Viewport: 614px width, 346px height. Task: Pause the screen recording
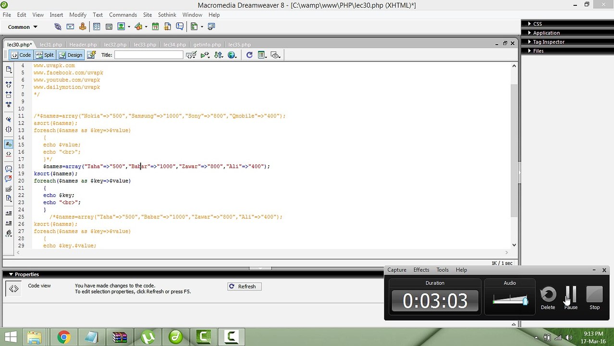[571, 298]
